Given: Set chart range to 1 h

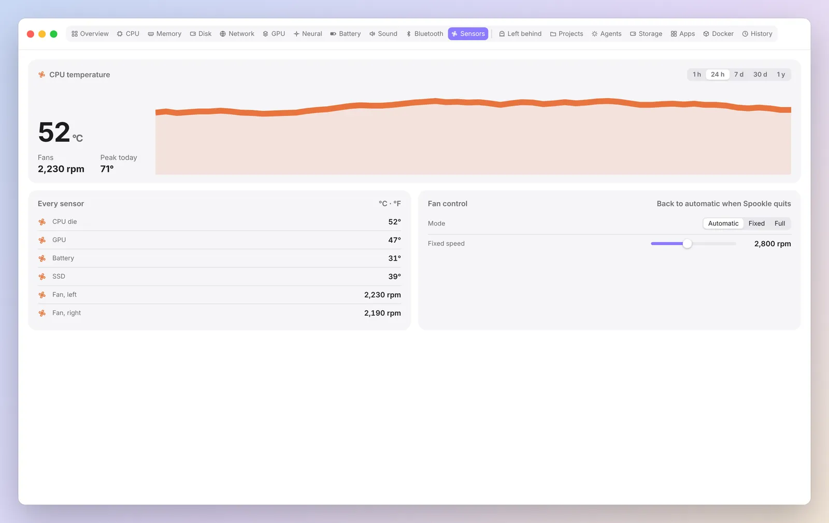Looking at the screenshot, I should coord(697,74).
